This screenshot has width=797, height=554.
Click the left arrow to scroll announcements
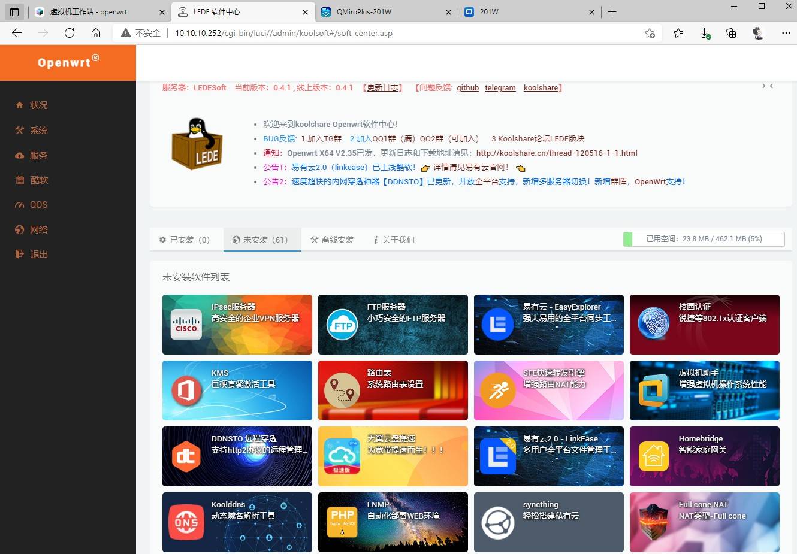771,86
